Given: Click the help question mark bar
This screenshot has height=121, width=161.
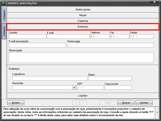Looking at the screenshot, I should [157, 113].
